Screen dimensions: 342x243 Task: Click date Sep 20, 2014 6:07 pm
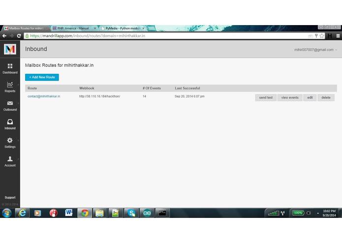[x=189, y=96]
